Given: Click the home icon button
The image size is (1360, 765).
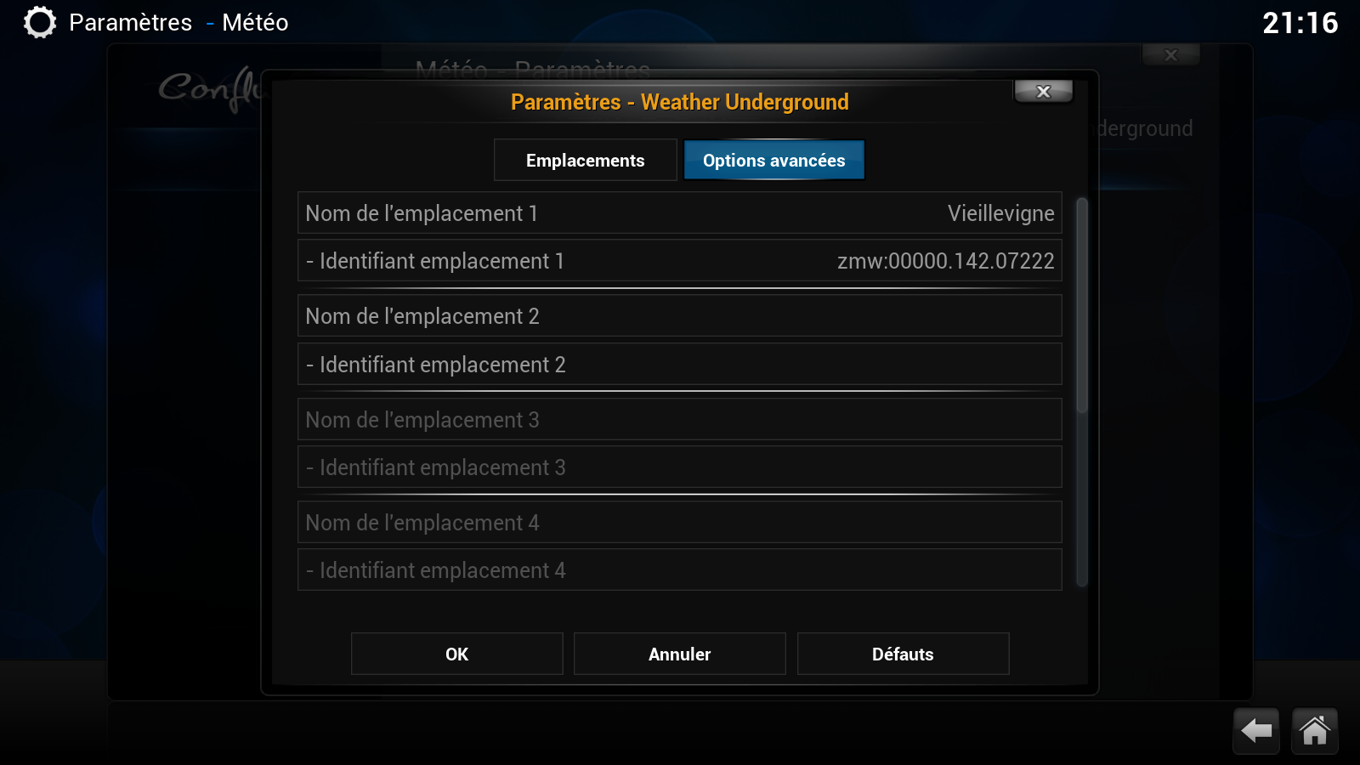Looking at the screenshot, I should pyautogui.click(x=1314, y=730).
